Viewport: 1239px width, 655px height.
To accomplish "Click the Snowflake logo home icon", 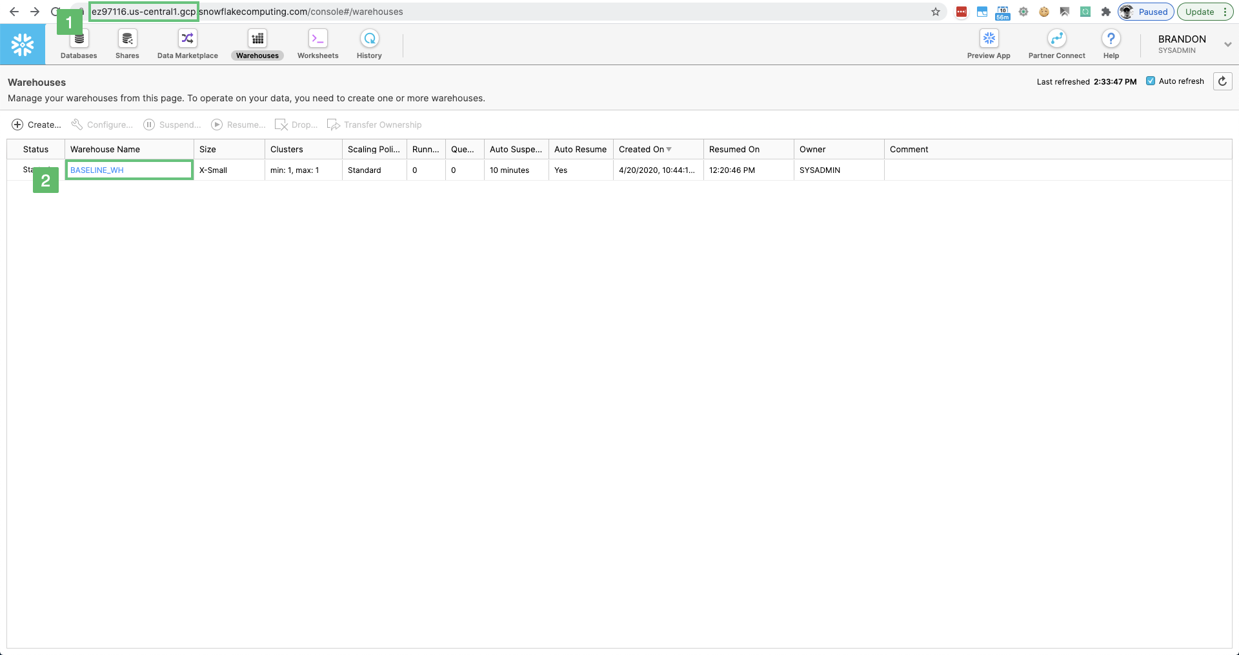I will point(23,45).
